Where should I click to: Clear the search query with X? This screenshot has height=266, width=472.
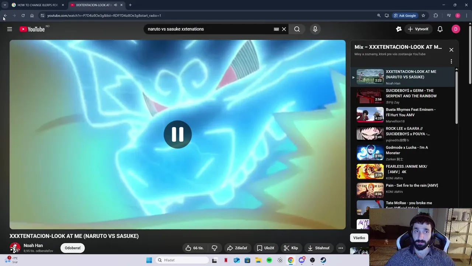(284, 29)
